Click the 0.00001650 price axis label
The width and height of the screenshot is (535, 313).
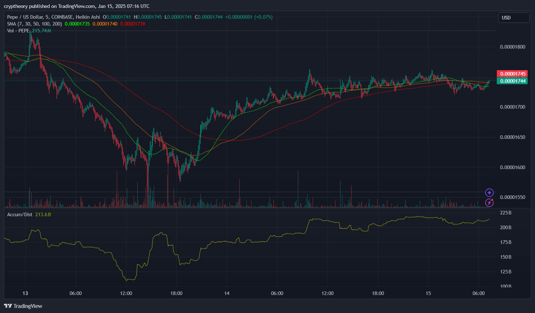(x=512, y=137)
